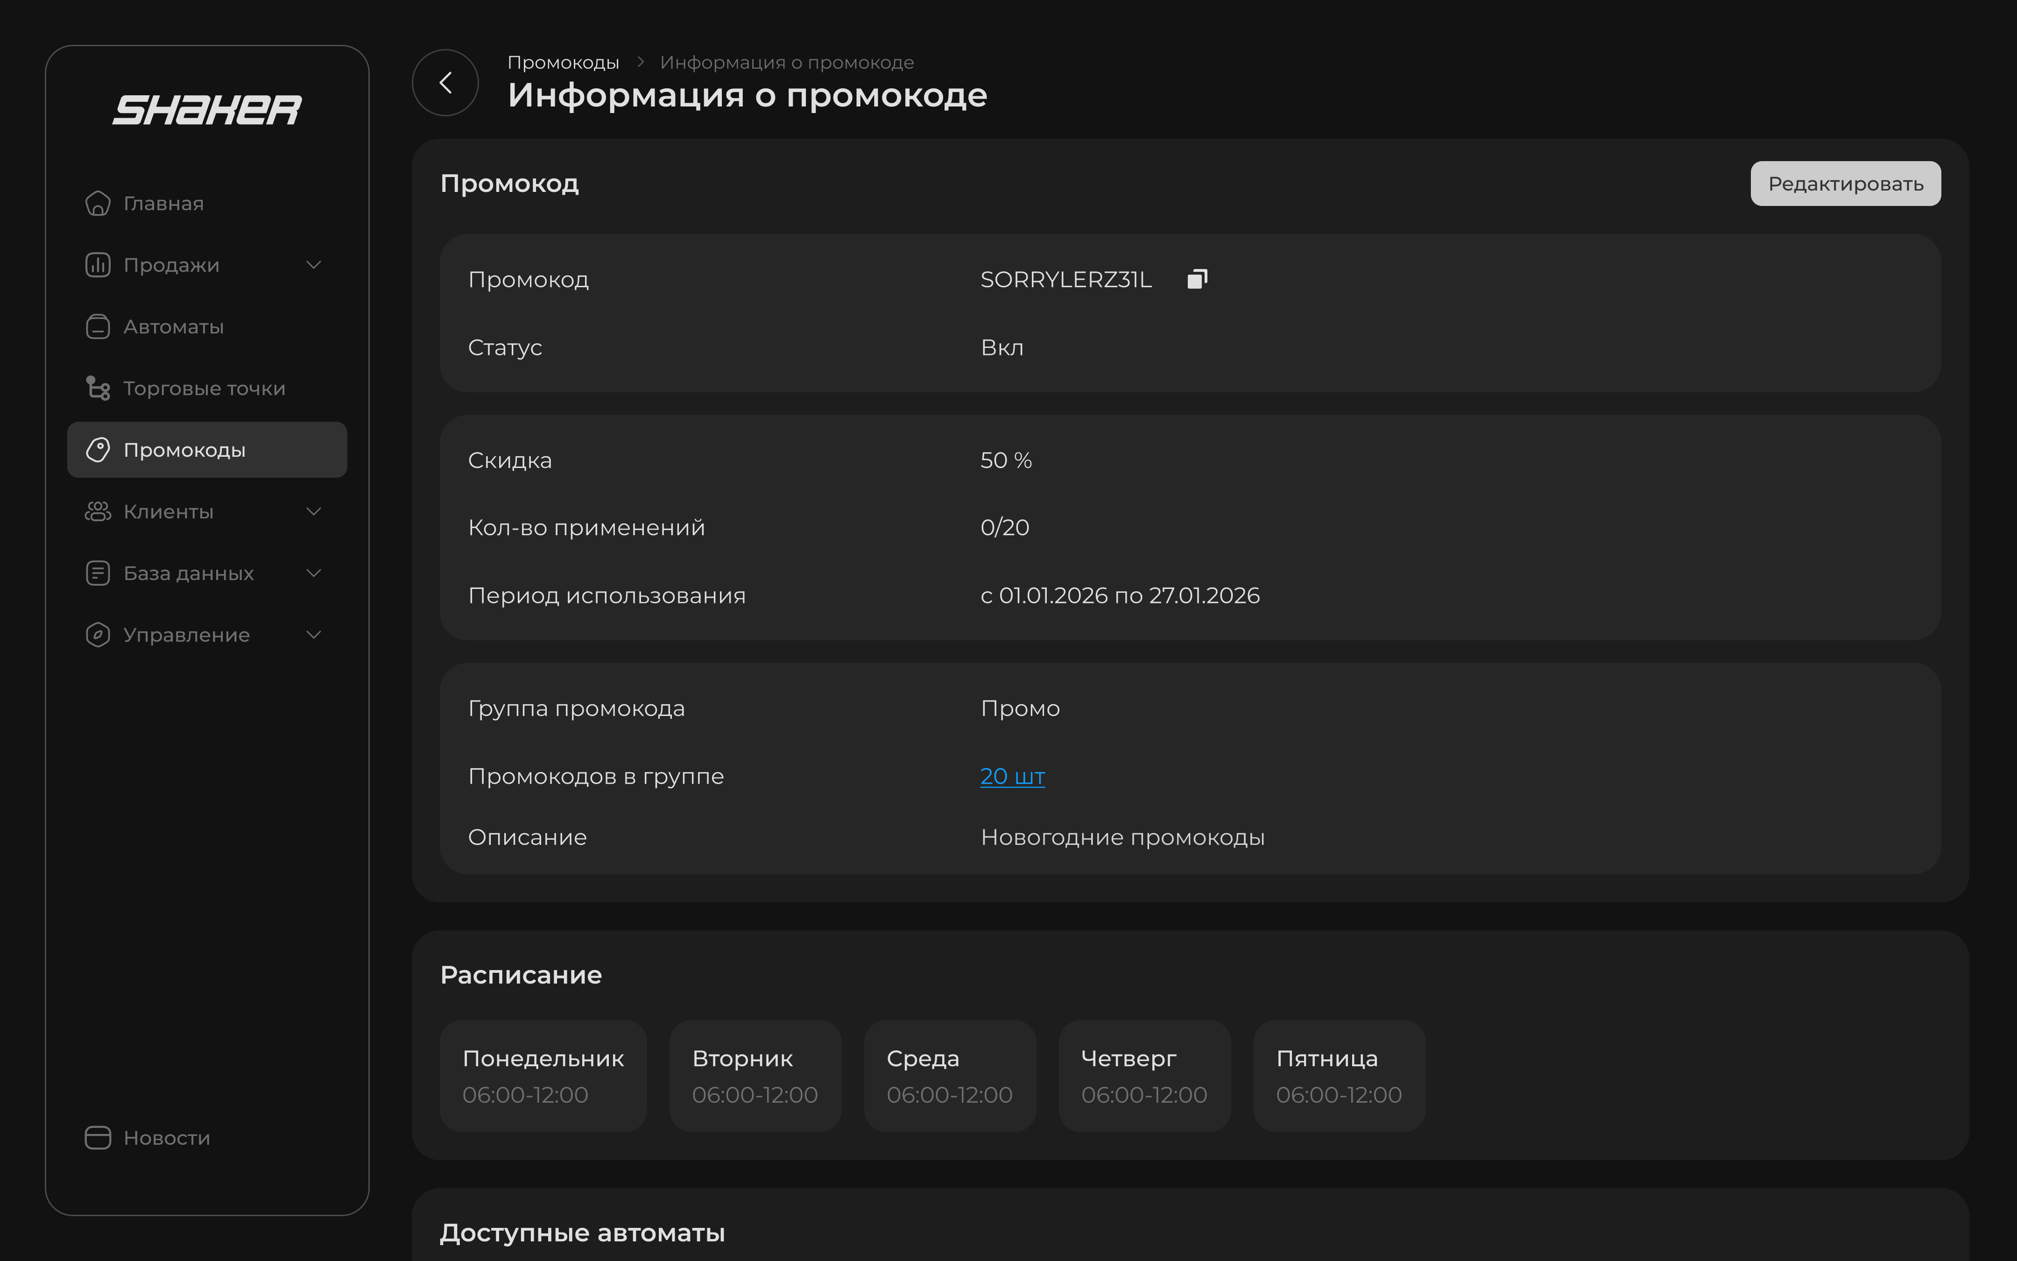Click the Клиенты people icon
The width and height of the screenshot is (2017, 1261).
tap(98, 512)
